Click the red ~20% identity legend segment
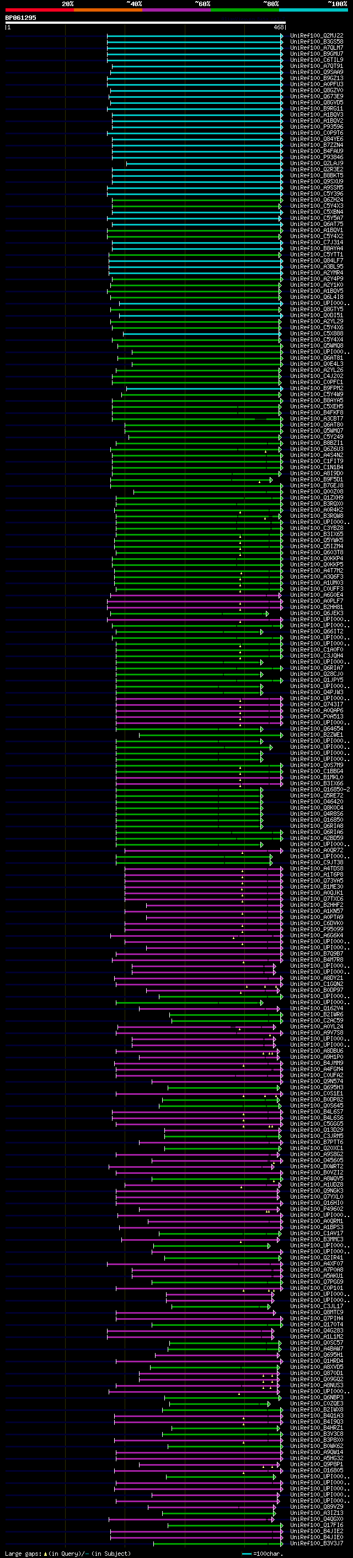This screenshot has height=1558, width=353. tap(40, 10)
